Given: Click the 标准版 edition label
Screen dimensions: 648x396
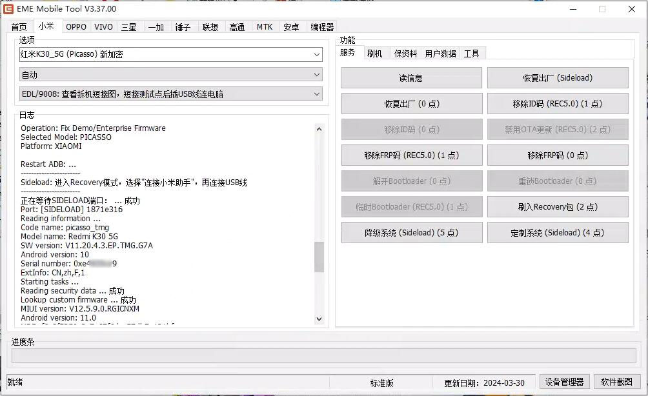Looking at the screenshot, I should [x=382, y=383].
